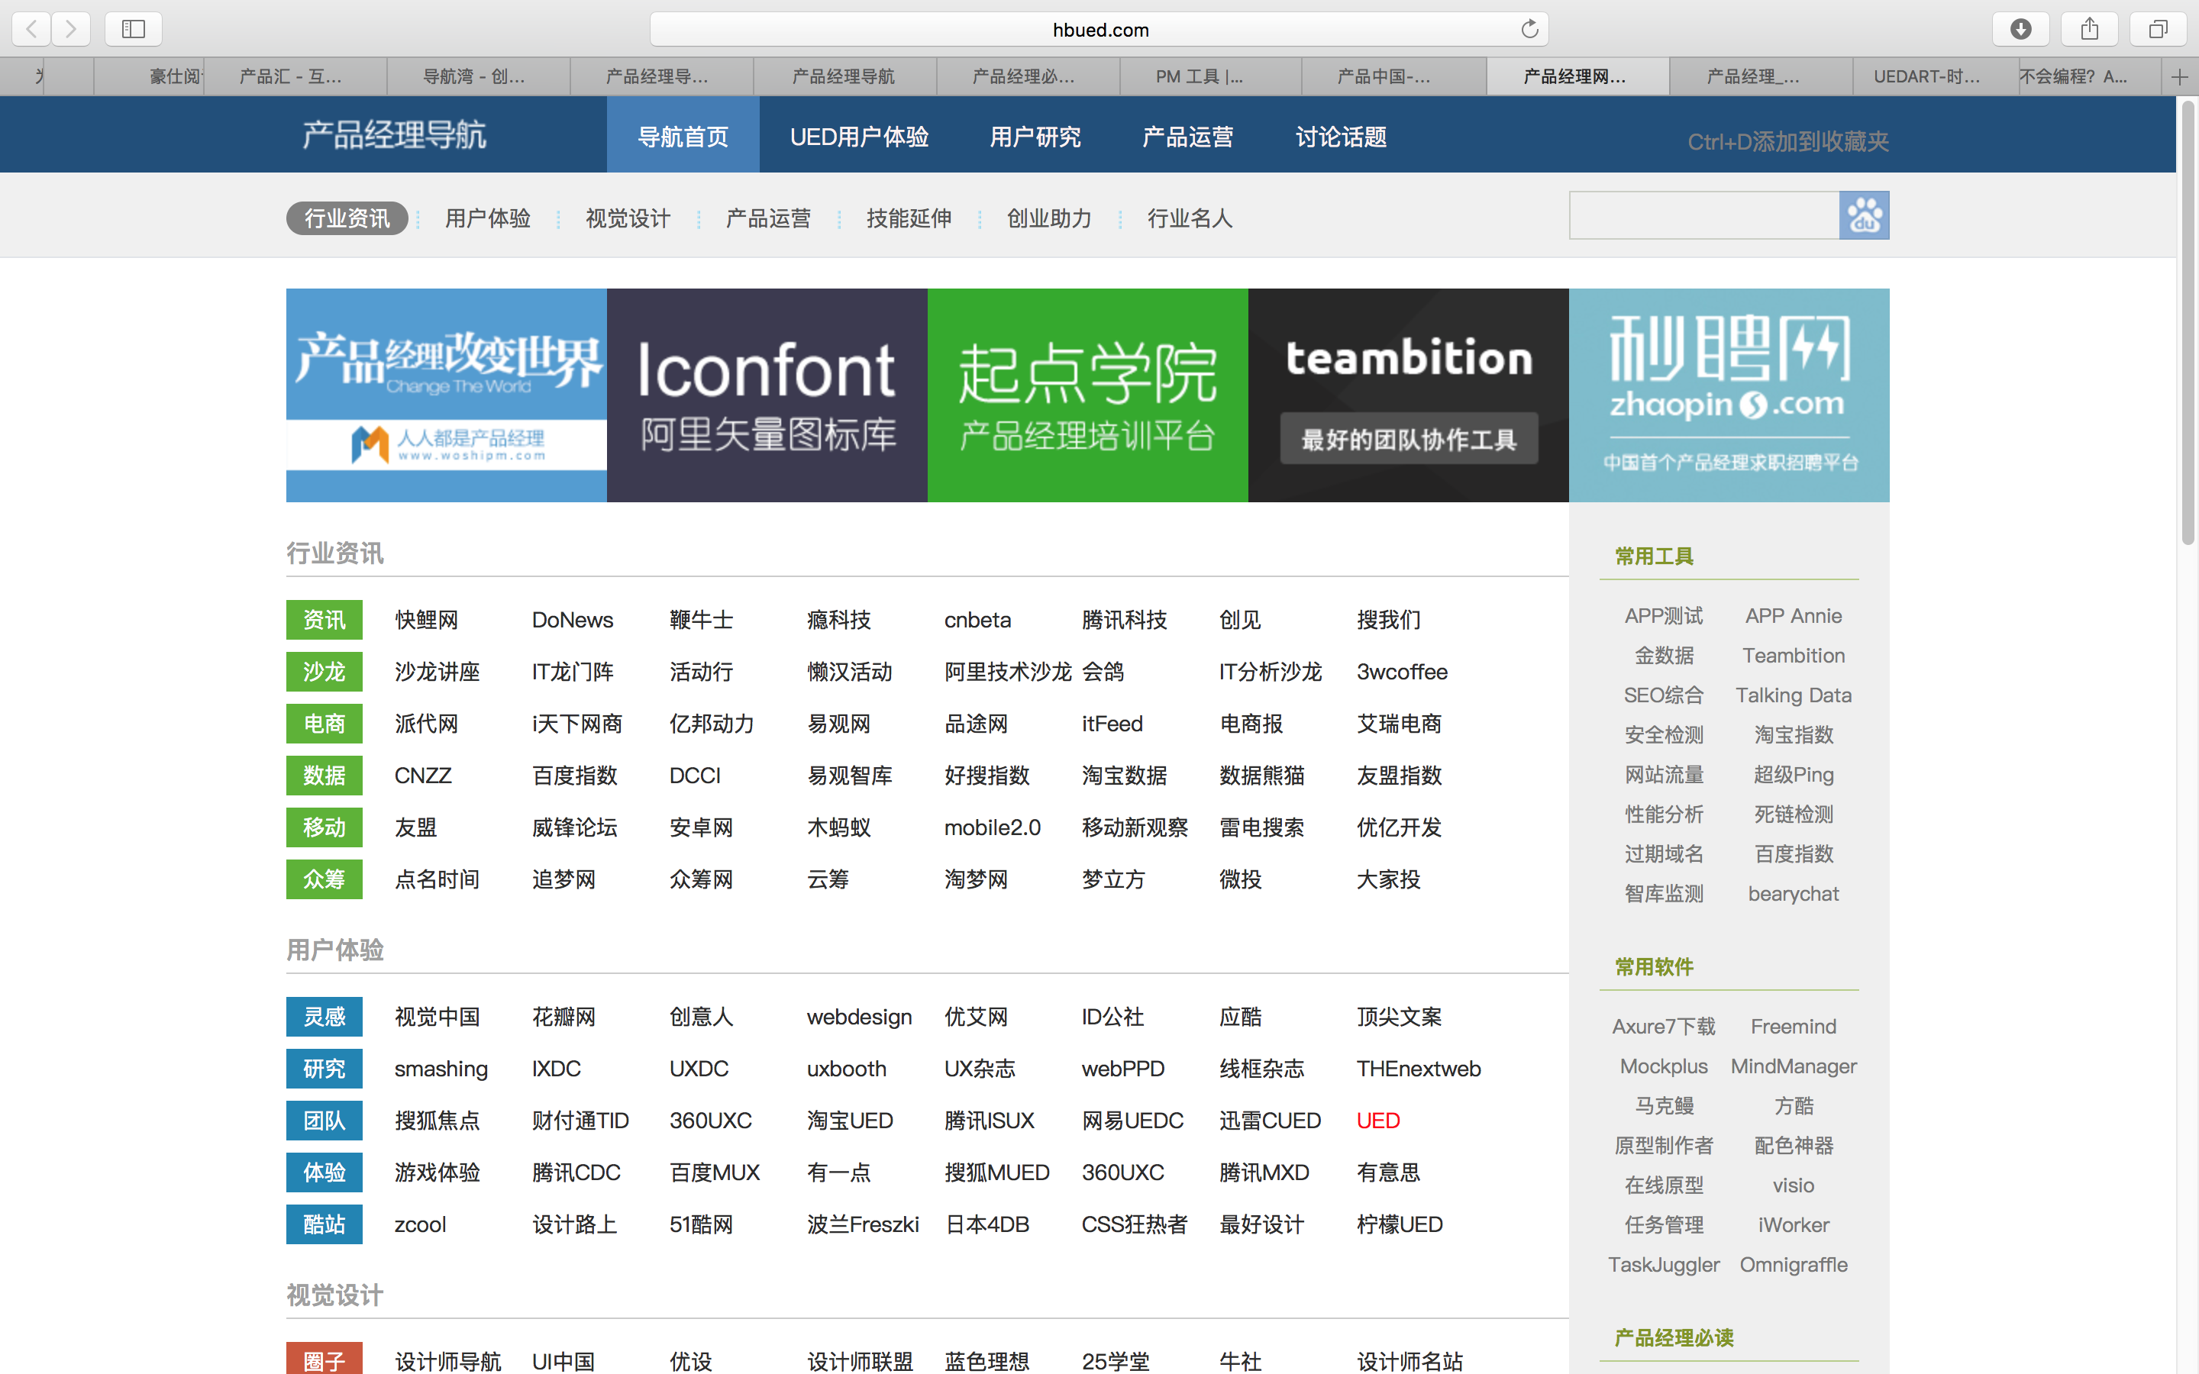Open the 点名时间 link
The height and width of the screenshot is (1374, 2199).
coord(437,879)
